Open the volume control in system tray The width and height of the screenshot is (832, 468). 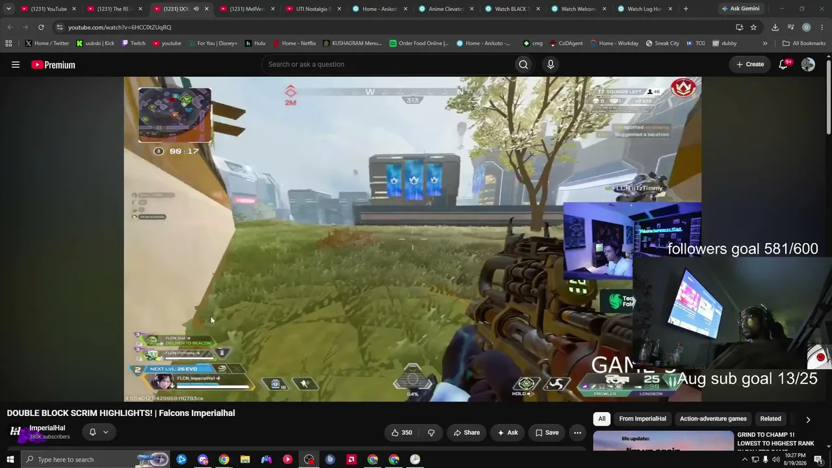(776, 460)
